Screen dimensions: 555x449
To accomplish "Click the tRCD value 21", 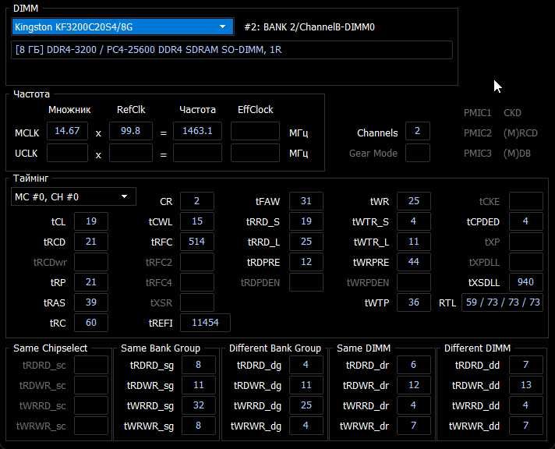I will 91,242.
